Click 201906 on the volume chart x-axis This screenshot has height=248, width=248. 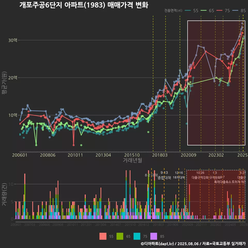coord(173,224)
